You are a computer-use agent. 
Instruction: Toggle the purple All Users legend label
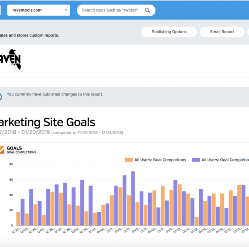tap(225, 160)
